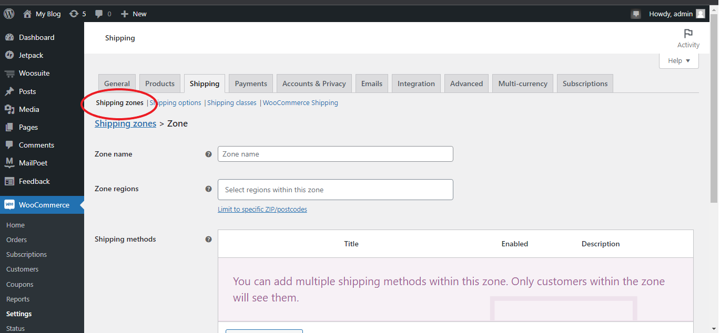Click the Shipping zones breadcrumb link

click(125, 123)
